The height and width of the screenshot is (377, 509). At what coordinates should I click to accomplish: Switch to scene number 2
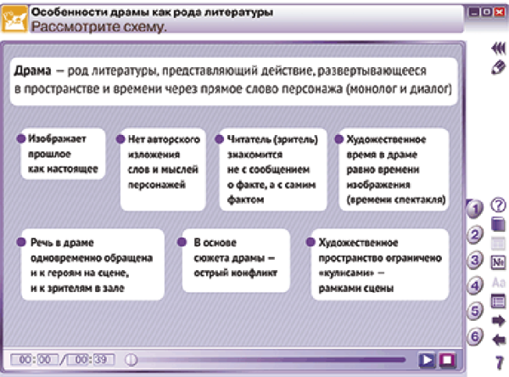click(476, 235)
